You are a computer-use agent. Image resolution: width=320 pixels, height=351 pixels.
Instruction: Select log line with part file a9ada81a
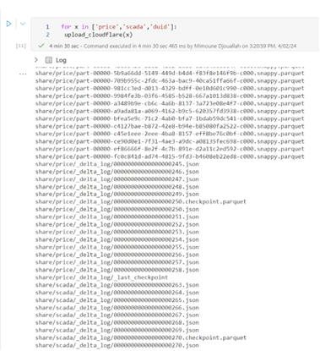[170, 111]
